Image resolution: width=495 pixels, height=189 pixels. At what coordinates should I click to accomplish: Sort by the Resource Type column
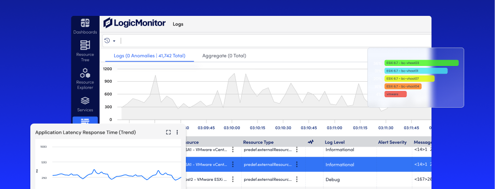(x=258, y=142)
